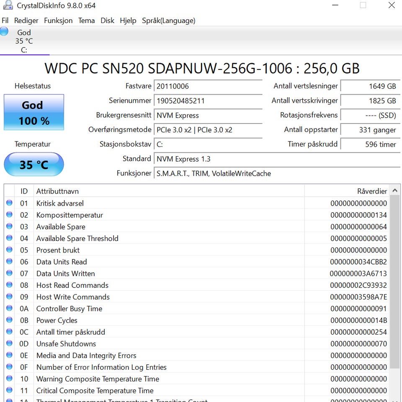The image size is (402, 402).
Task: Open the Rediger menu
Action: click(26, 21)
